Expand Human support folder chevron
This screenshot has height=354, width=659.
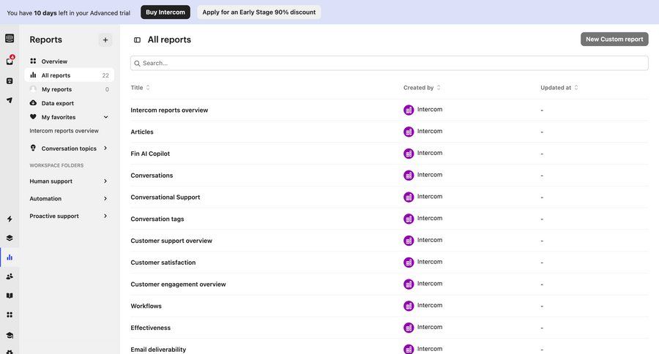[x=105, y=181]
